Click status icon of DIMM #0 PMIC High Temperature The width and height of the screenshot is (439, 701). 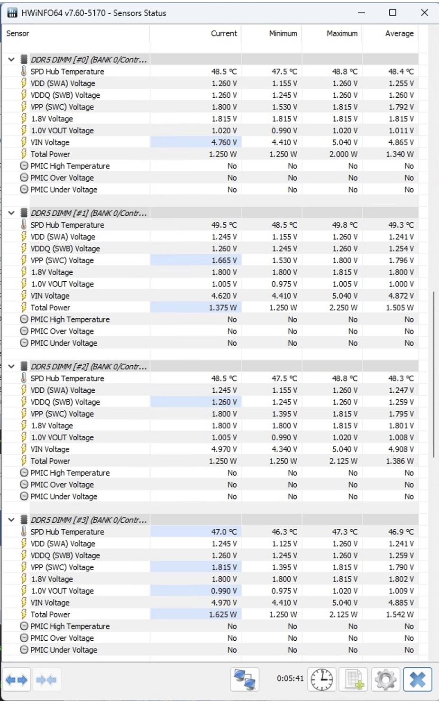[24, 166]
